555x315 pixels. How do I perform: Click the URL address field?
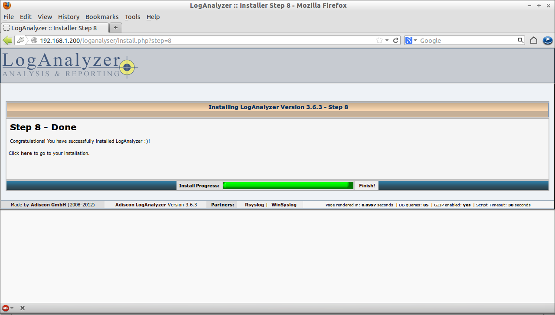[206, 40]
